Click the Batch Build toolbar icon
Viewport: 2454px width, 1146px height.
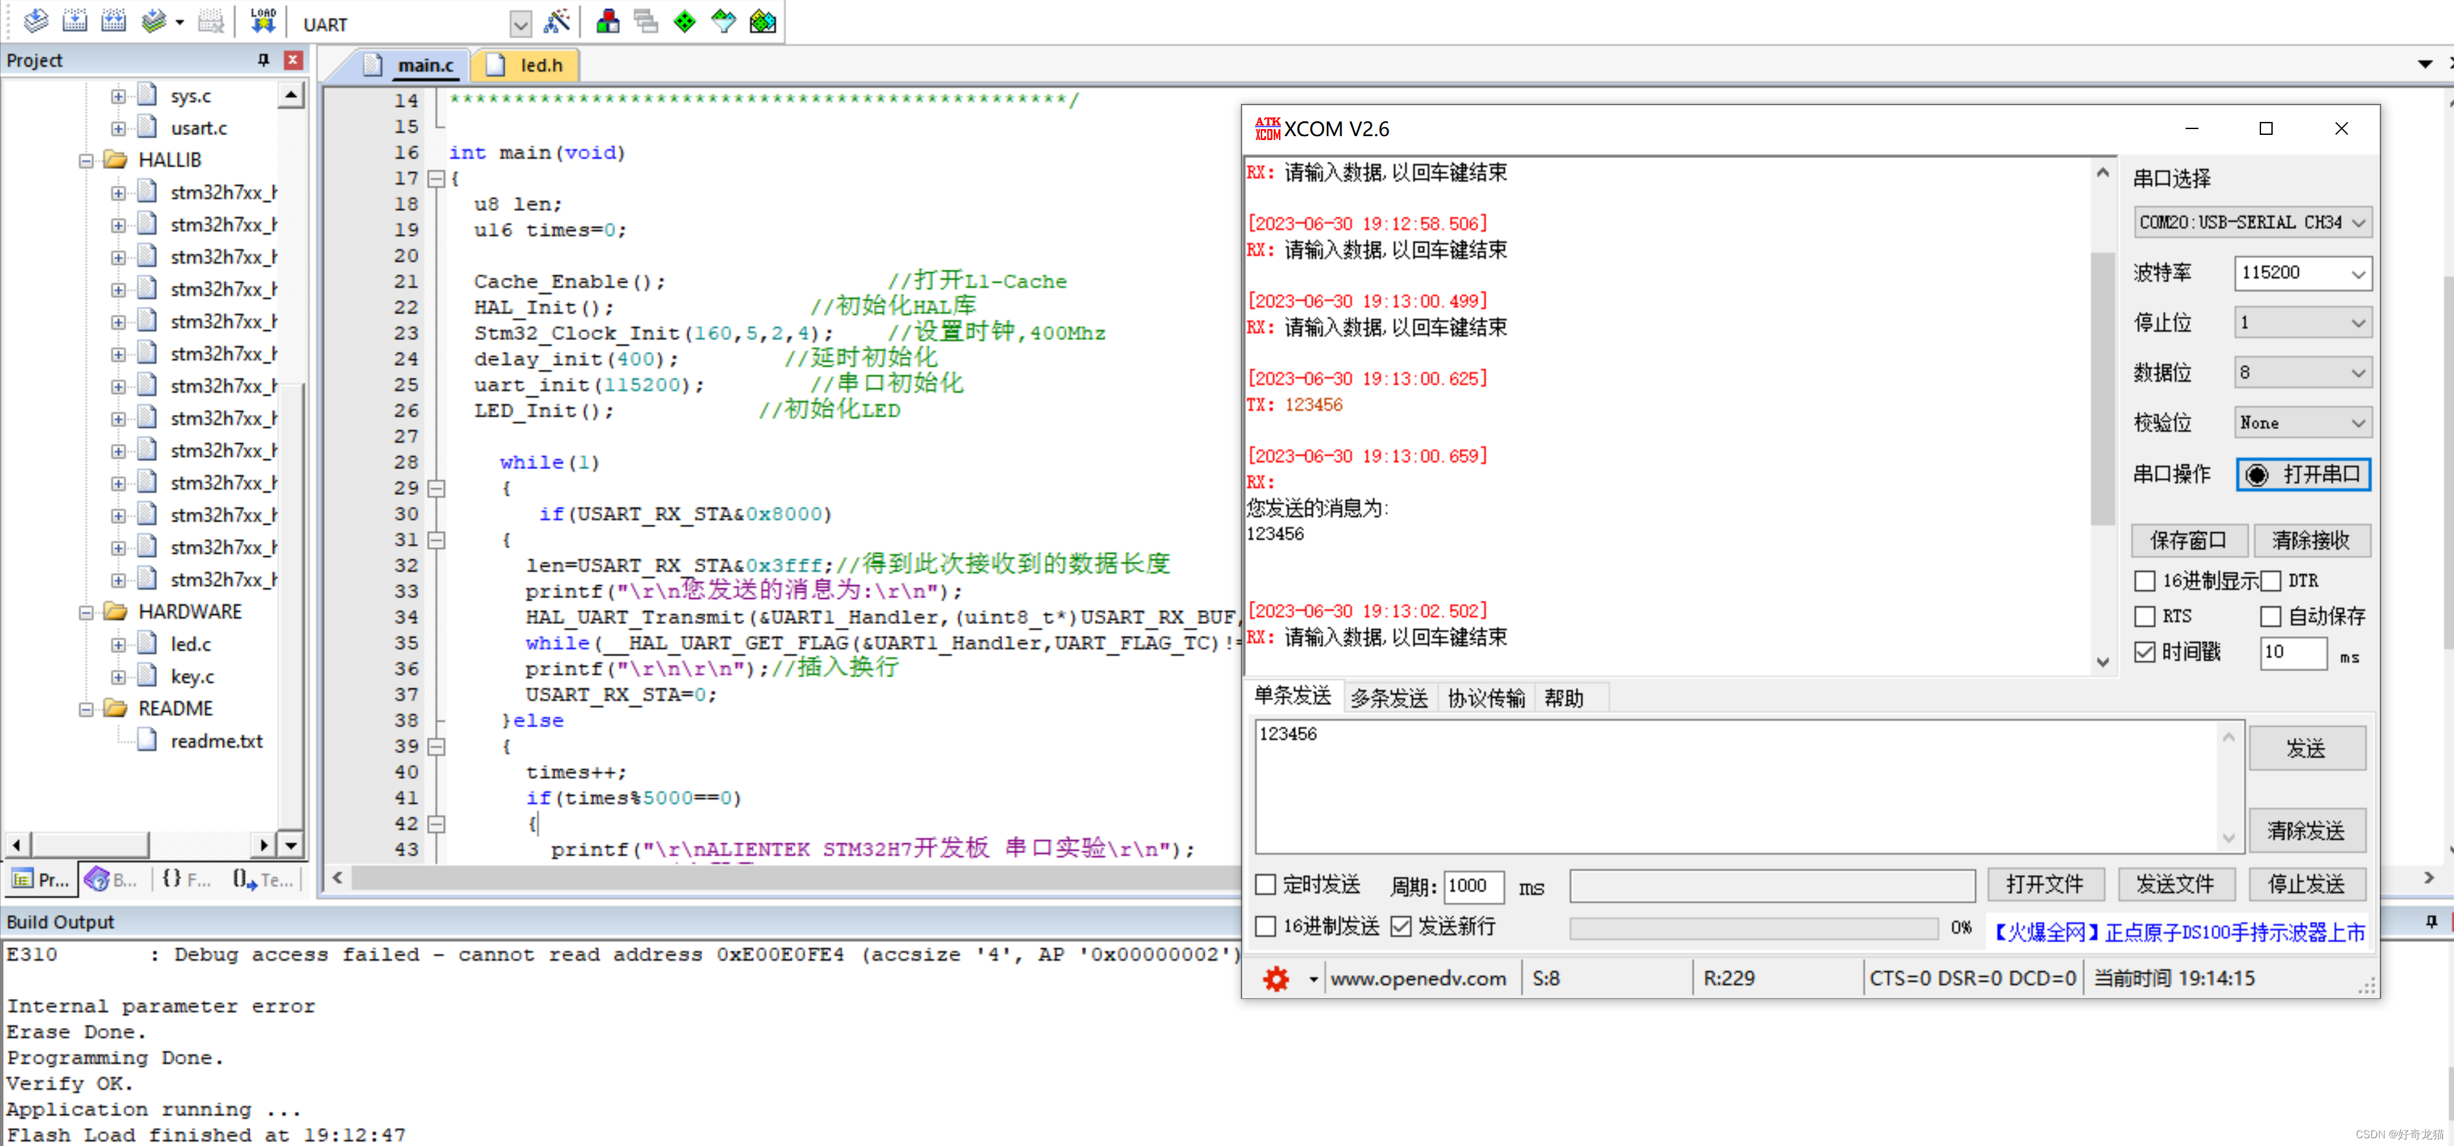[154, 21]
